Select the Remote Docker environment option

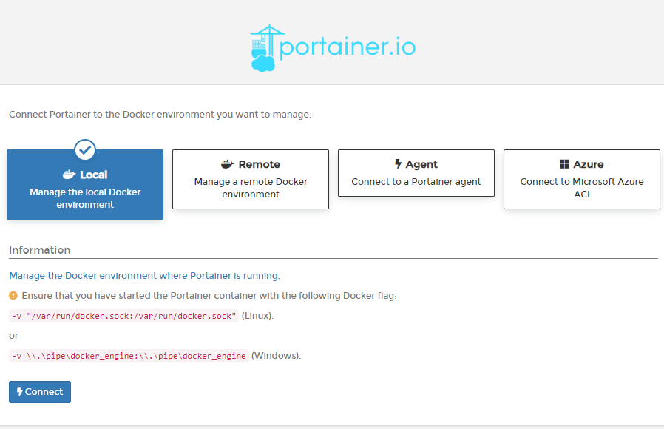tap(251, 179)
